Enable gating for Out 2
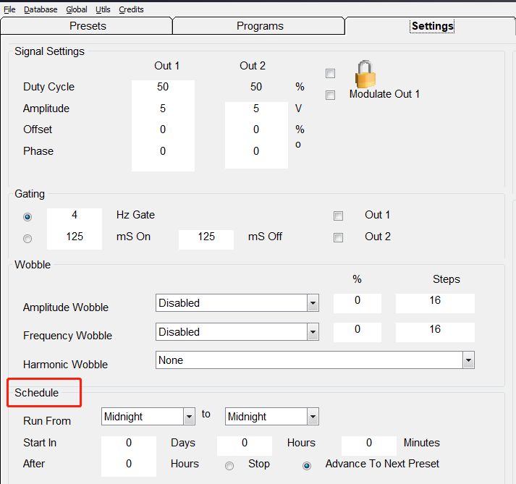Screen dimensions: 516x484 point(338,237)
